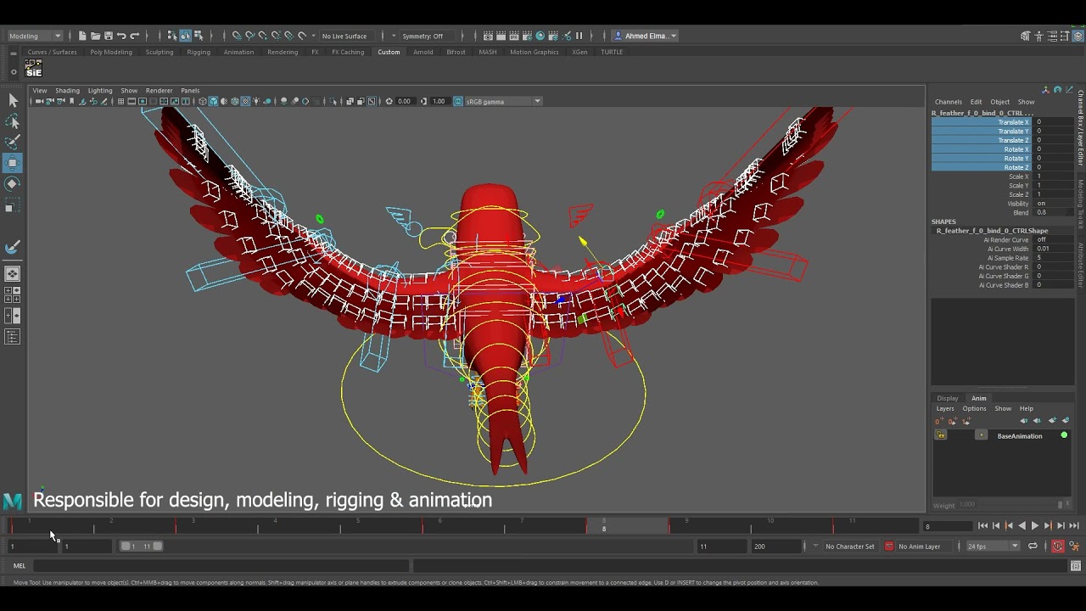
Task: Open the Channels menu
Action: click(949, 102)
